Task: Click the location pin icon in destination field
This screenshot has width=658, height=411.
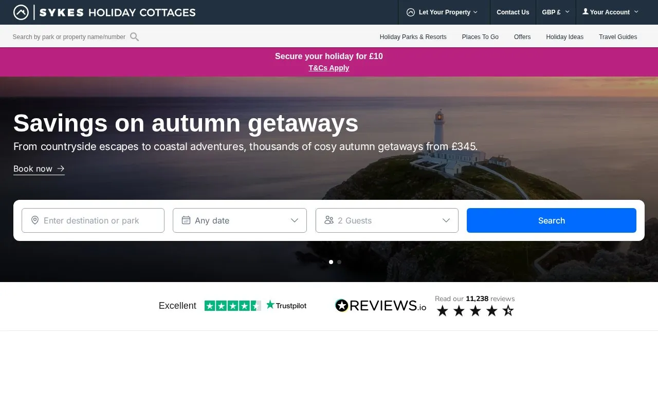Action: coord(35,220)
